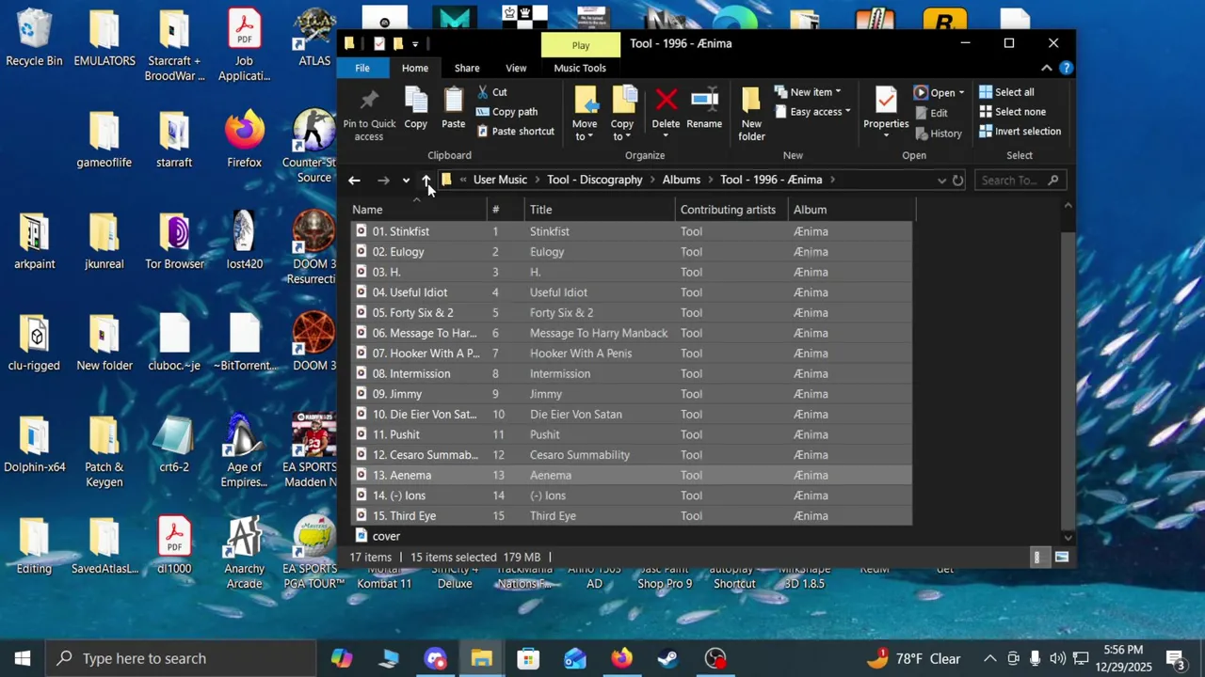Switch to details view layout icon

click(1037, 558)
